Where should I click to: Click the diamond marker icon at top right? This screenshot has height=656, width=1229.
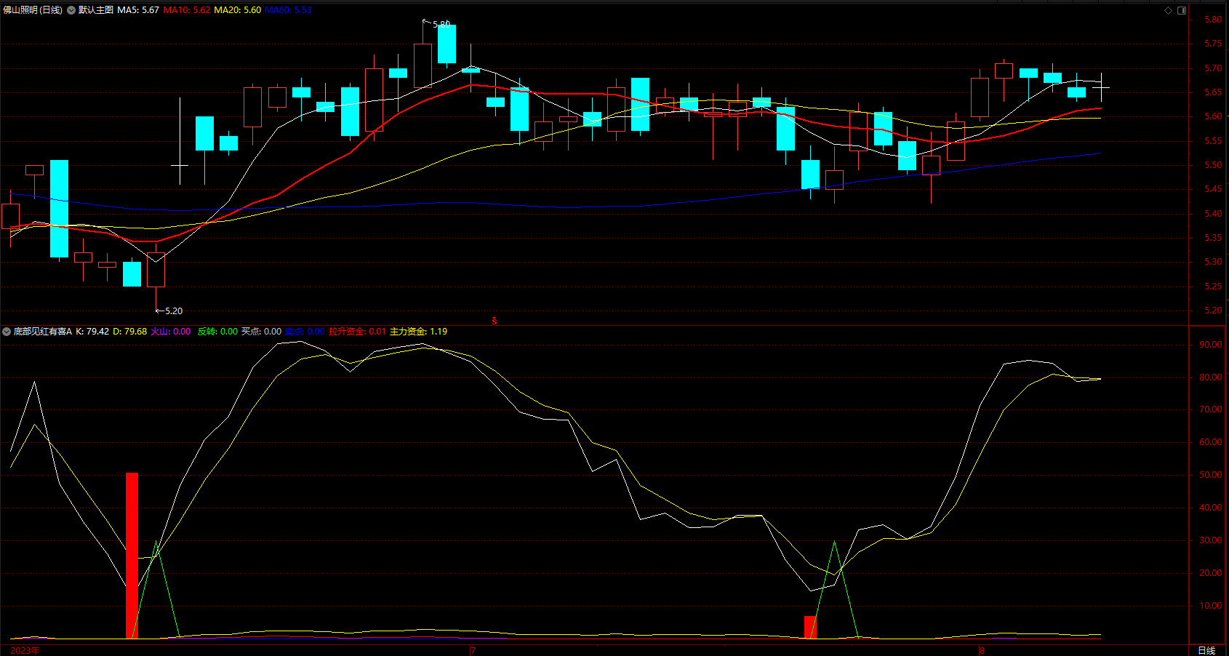(1169, 10)
